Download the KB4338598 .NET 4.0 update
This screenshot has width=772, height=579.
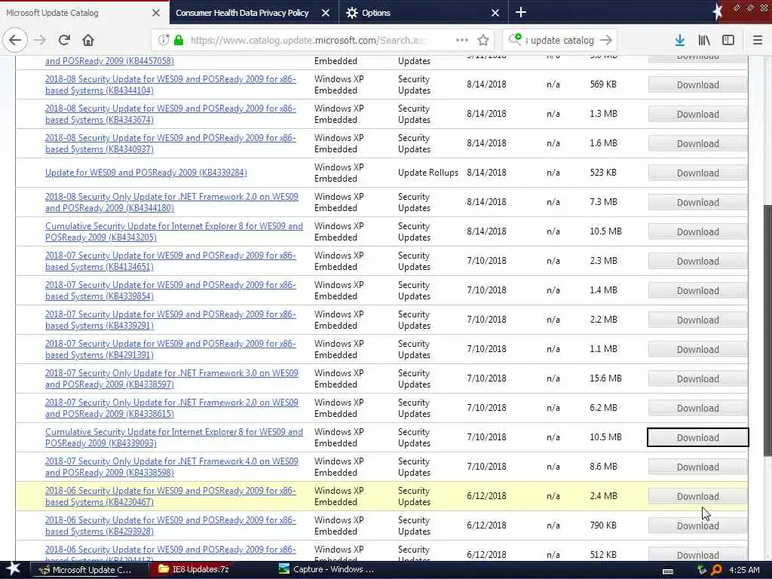tap(697, 467)
